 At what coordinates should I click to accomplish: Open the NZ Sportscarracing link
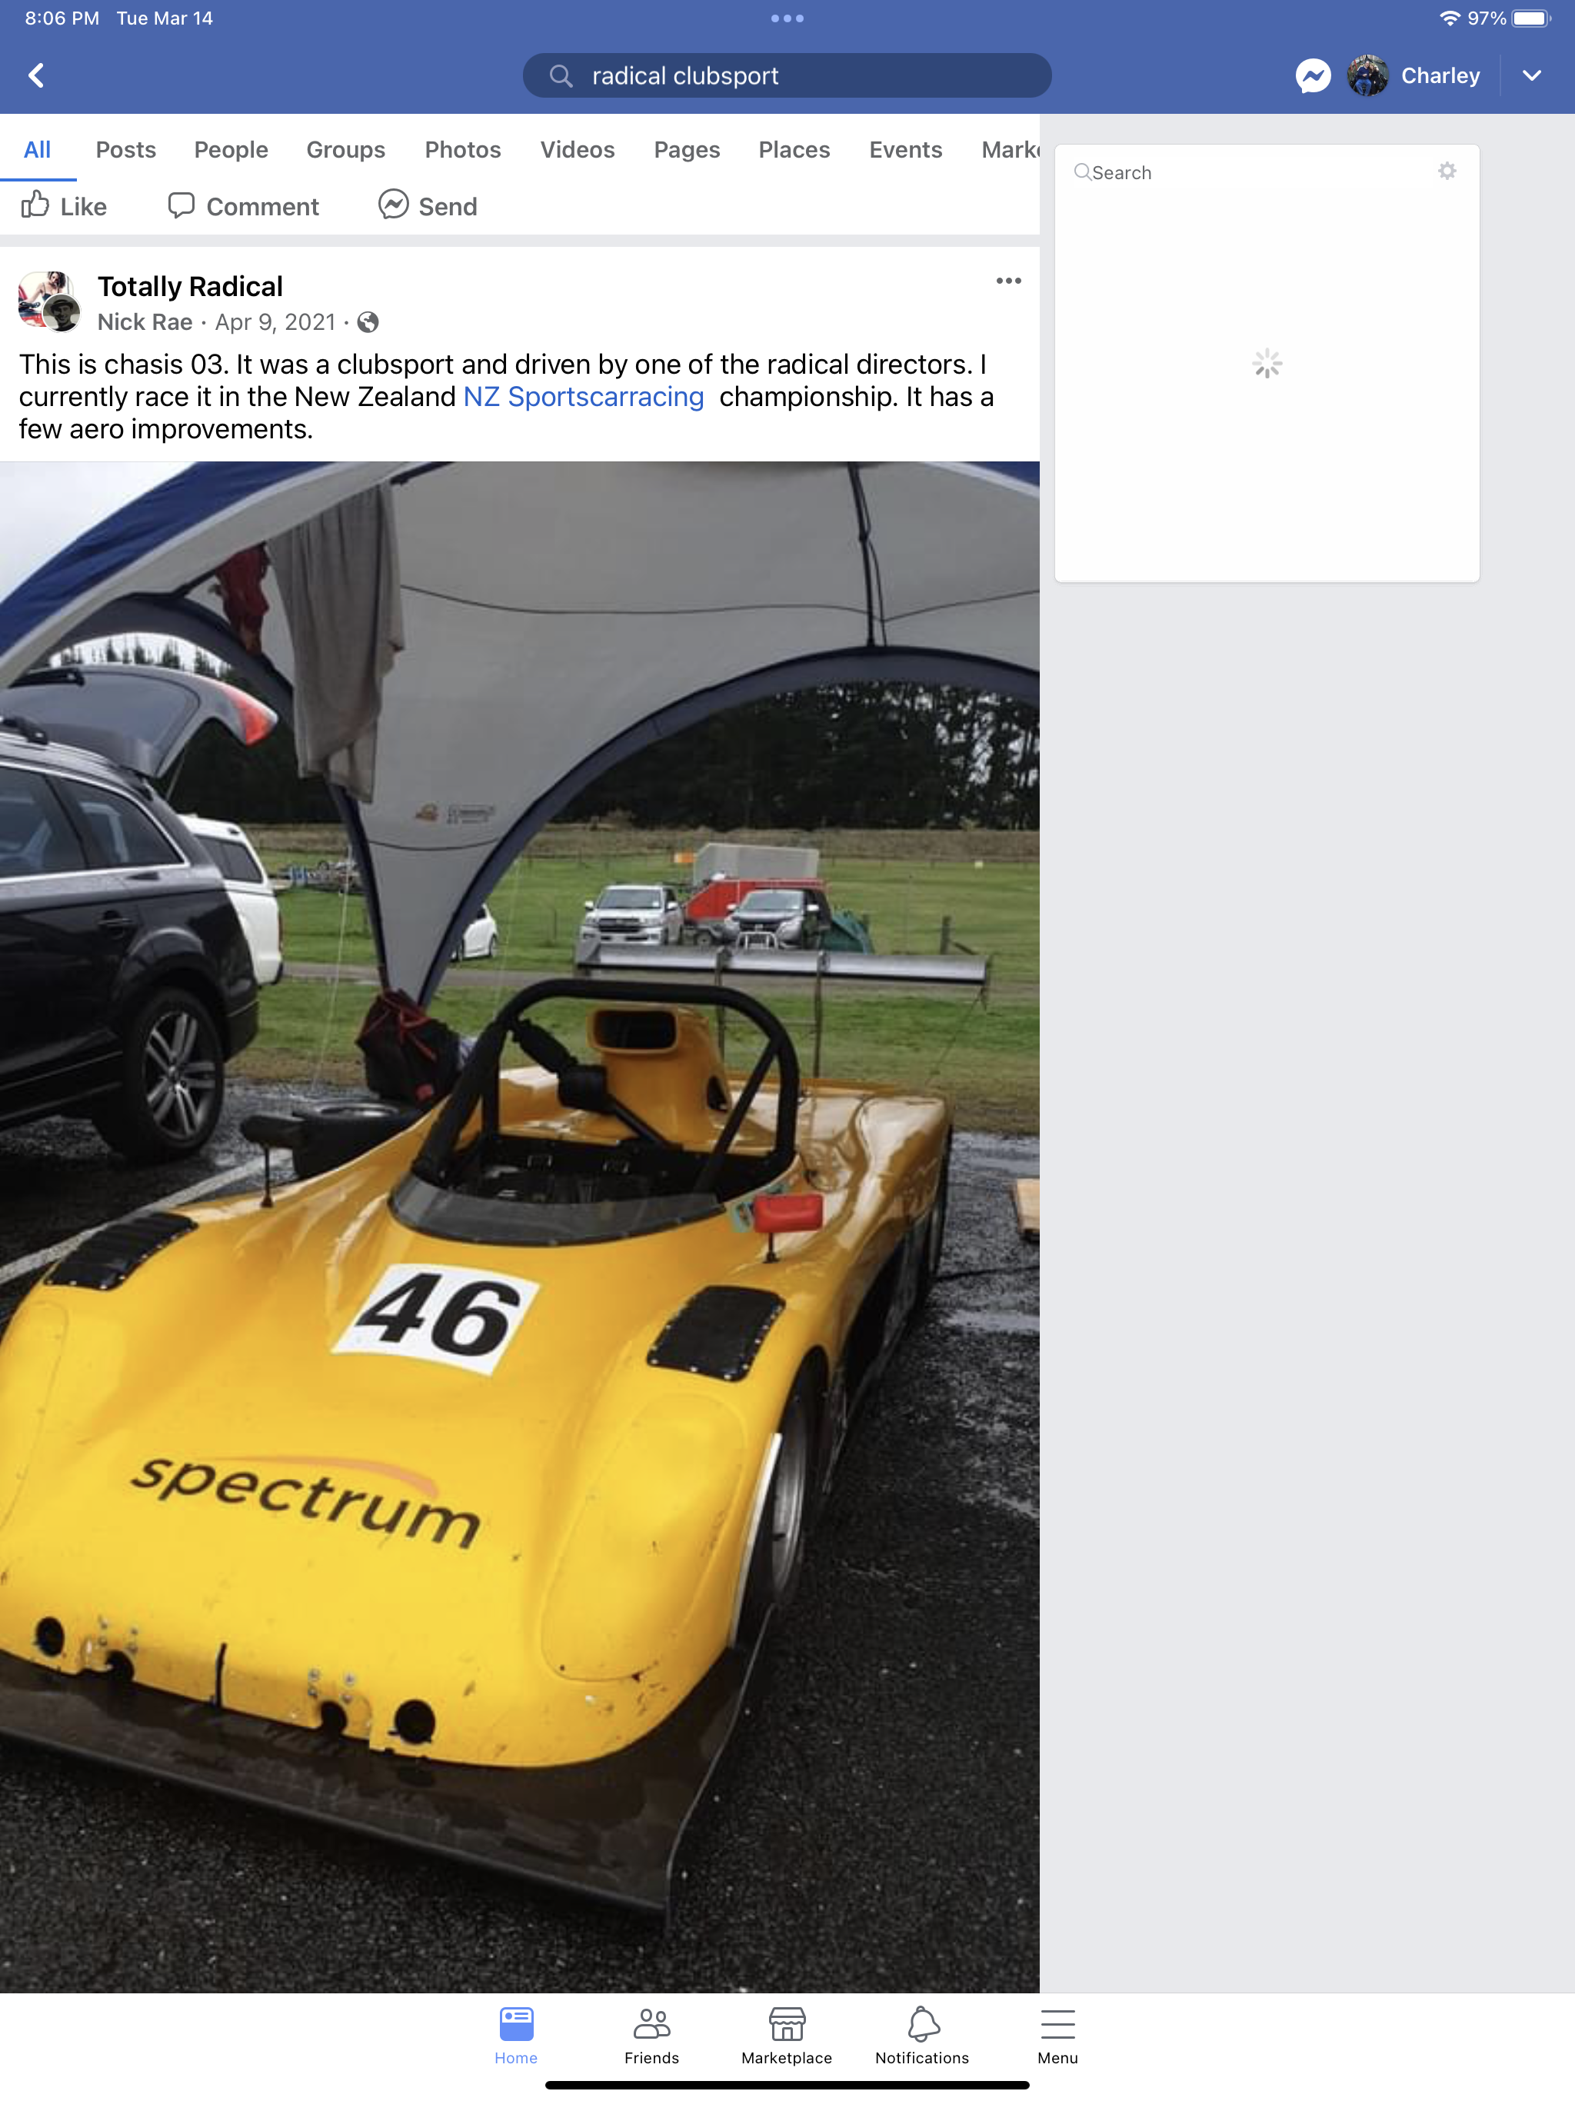tap(583, 396)
